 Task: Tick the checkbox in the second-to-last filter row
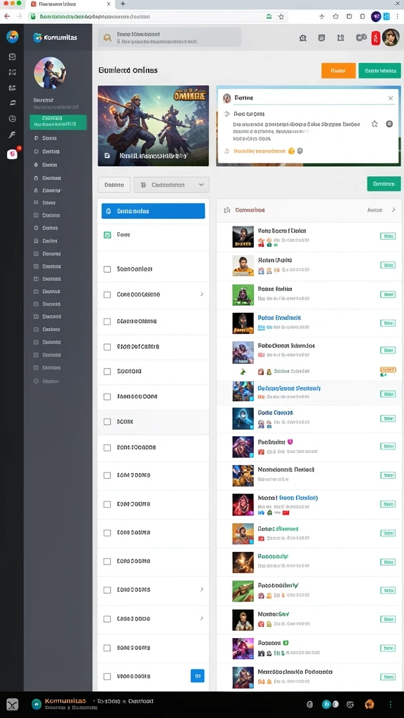[x=107, y=648]
